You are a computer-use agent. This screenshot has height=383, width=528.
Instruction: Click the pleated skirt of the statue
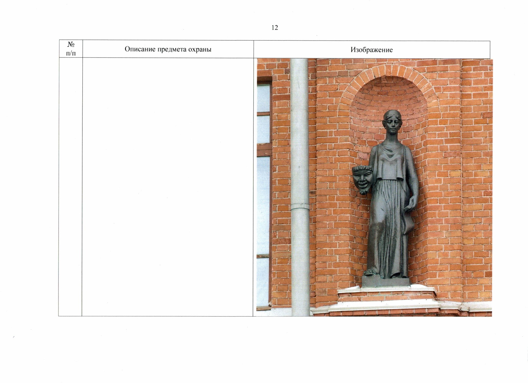pos(387,230)
